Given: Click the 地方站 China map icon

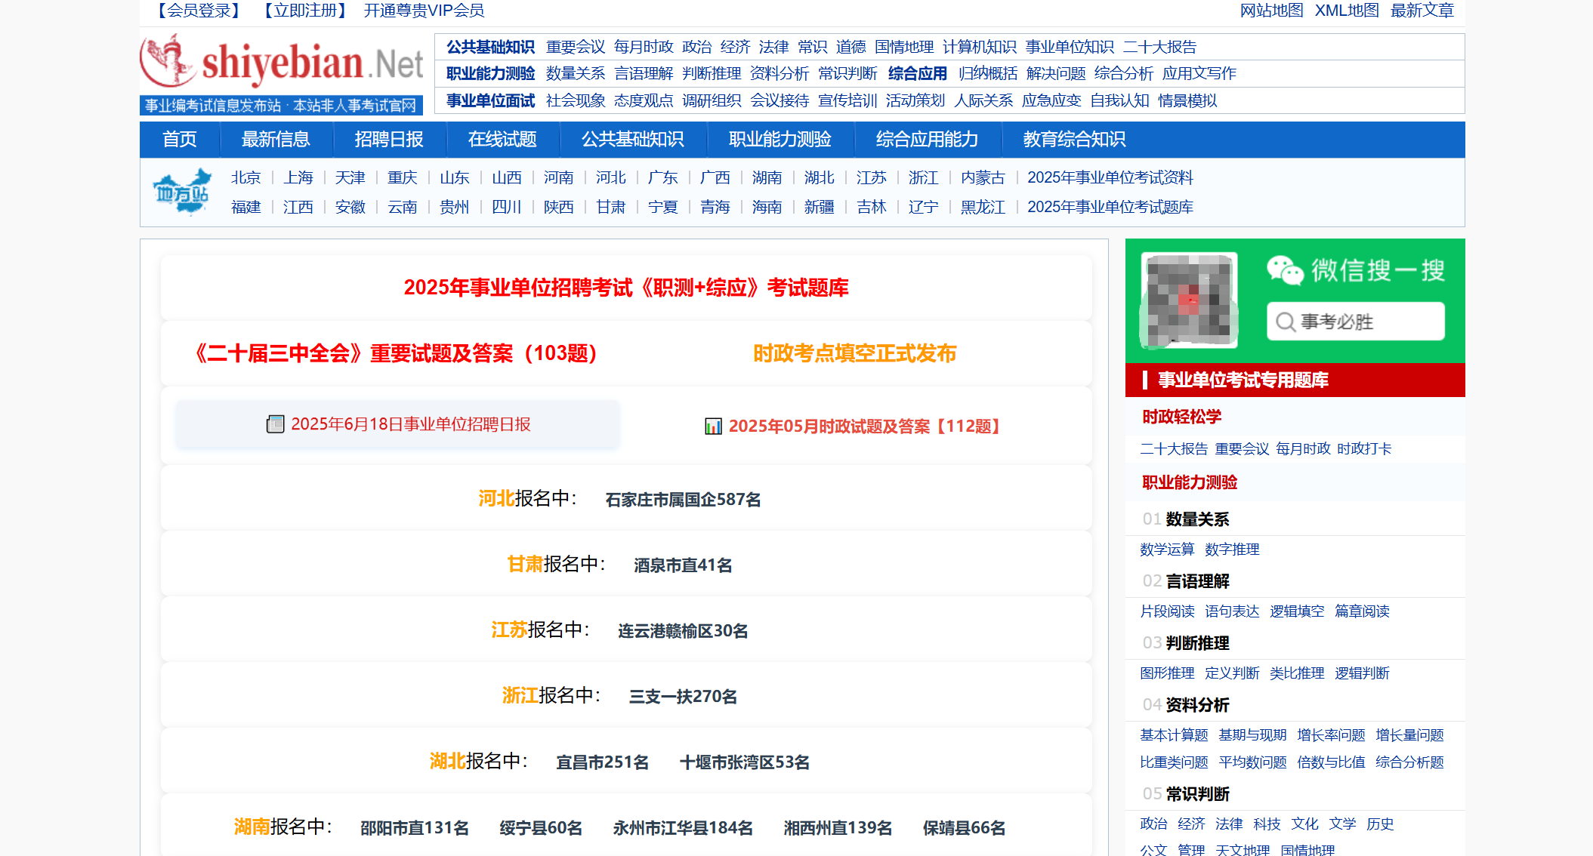Looking at the screenshot, I should pos(180,192).
